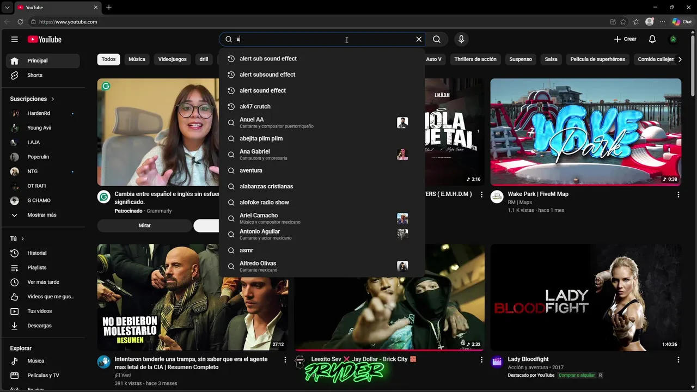Open liked videos (Videos que me gus...)
The height and width of the screenshot is (392, 697).
pyautogui.click(x=43, y=297)
